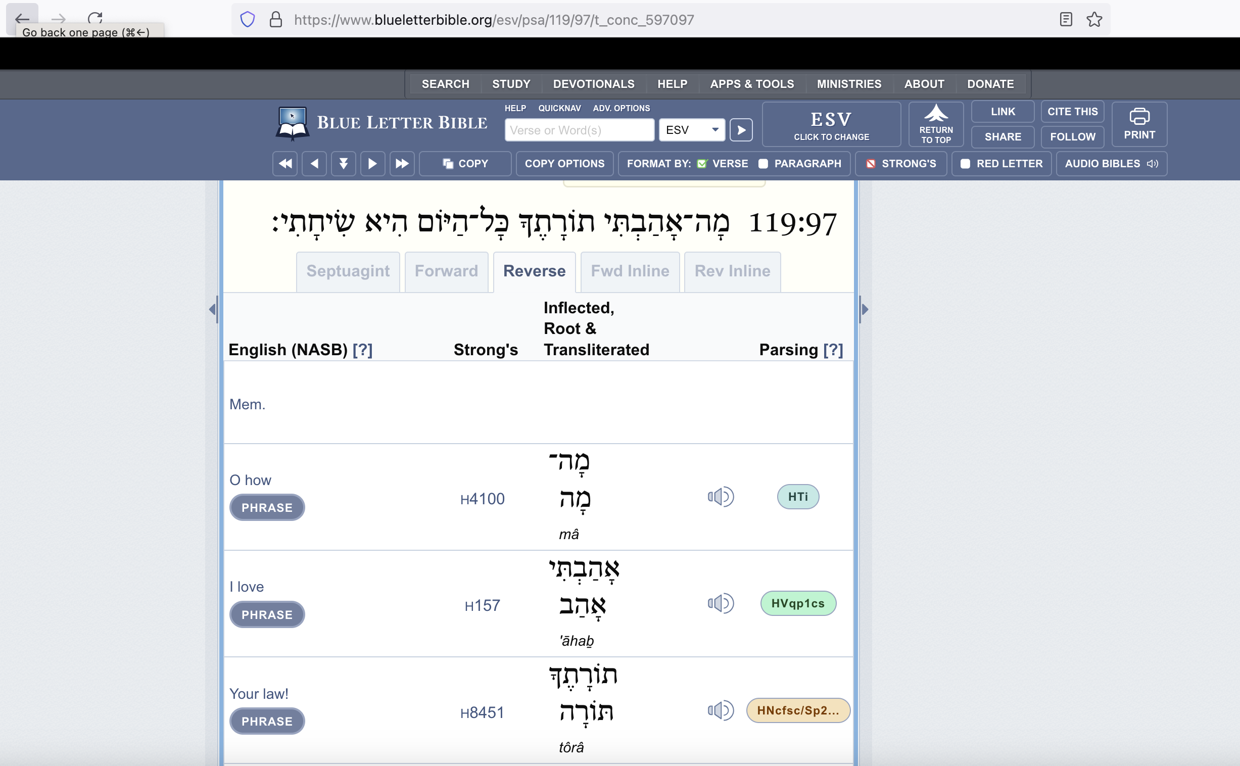1240x766 pixels.
Task: Submit verse search with the play arrow button
Action: [741, 130]
